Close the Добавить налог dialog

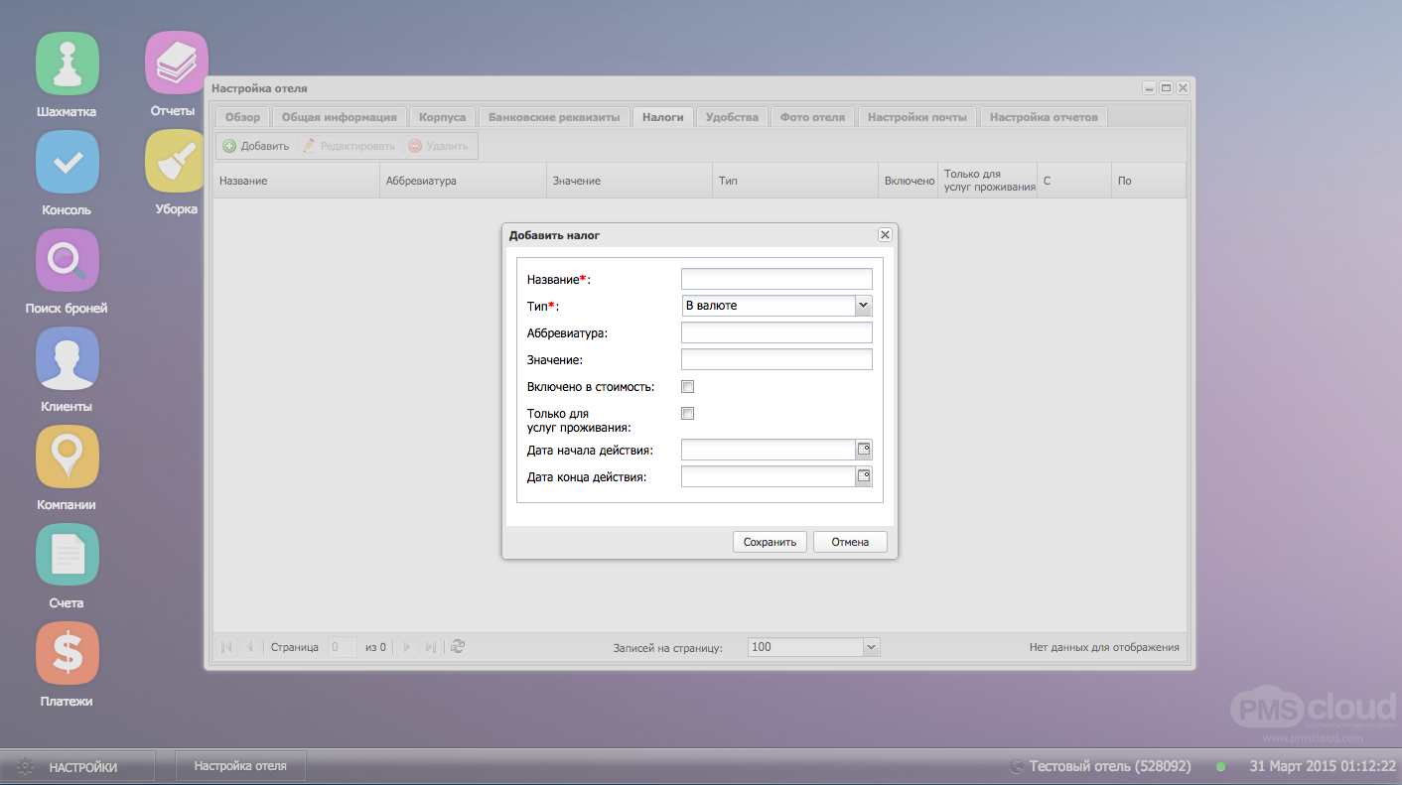click(885, 235)
